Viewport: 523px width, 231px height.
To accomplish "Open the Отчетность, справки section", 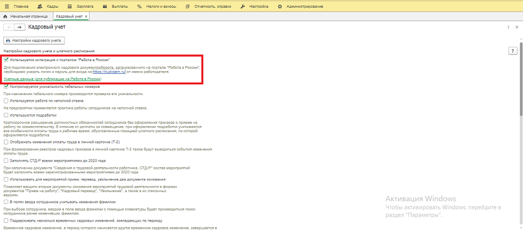I will (208, 6).
